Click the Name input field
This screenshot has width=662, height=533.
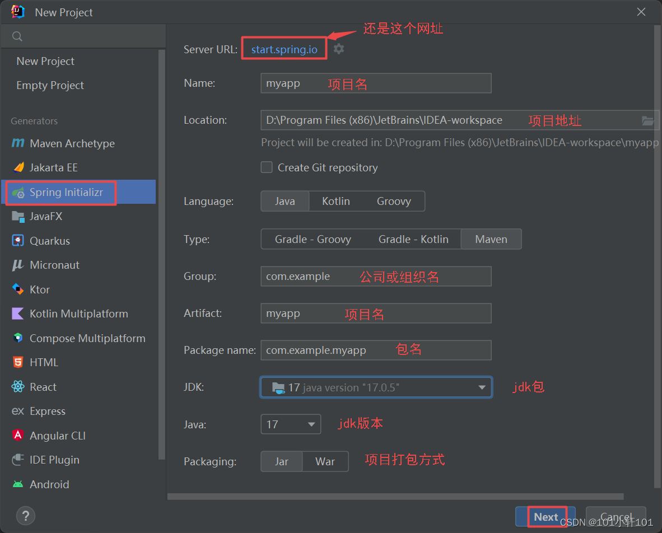376,83
